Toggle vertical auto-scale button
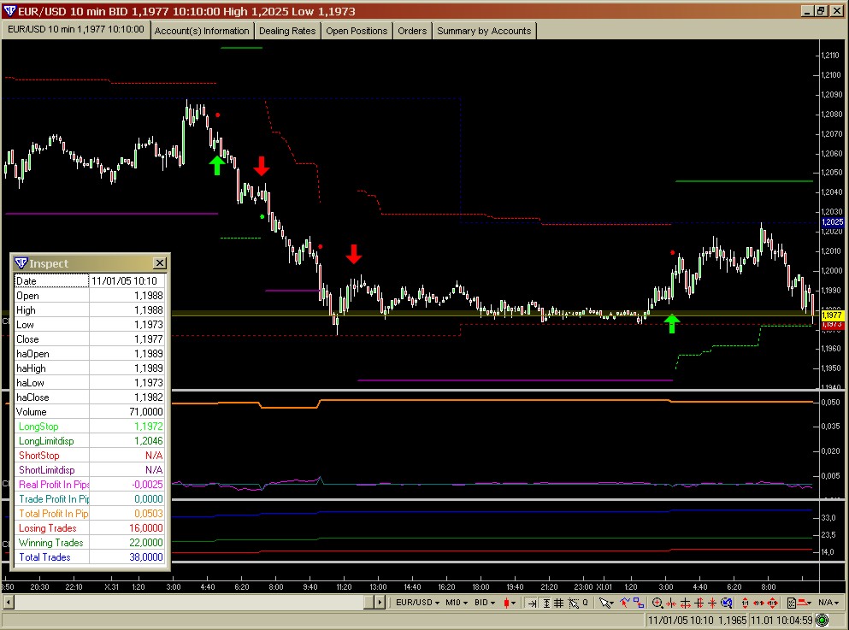 pyautogui.click(x=546, y=603)
